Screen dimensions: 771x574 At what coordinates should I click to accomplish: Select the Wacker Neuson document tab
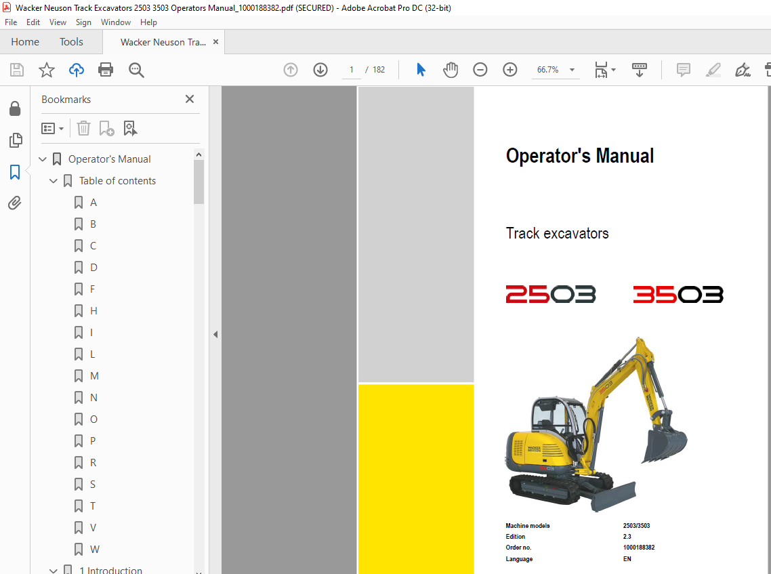(163, 42)
